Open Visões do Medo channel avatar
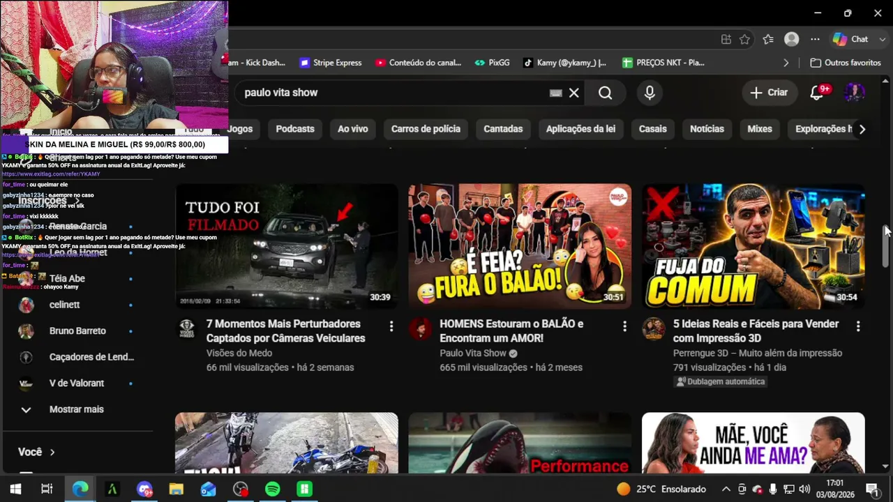Screen dimensions: 893x502 pos(187,328)
